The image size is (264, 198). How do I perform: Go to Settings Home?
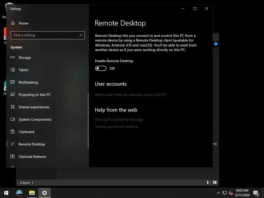tap(47, 23)
